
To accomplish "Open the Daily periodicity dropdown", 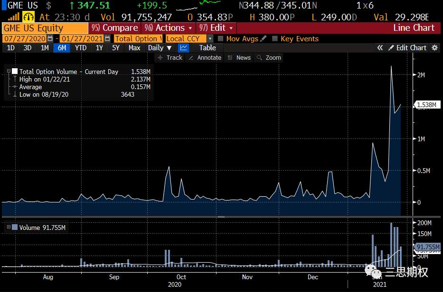I will point(160,48).
